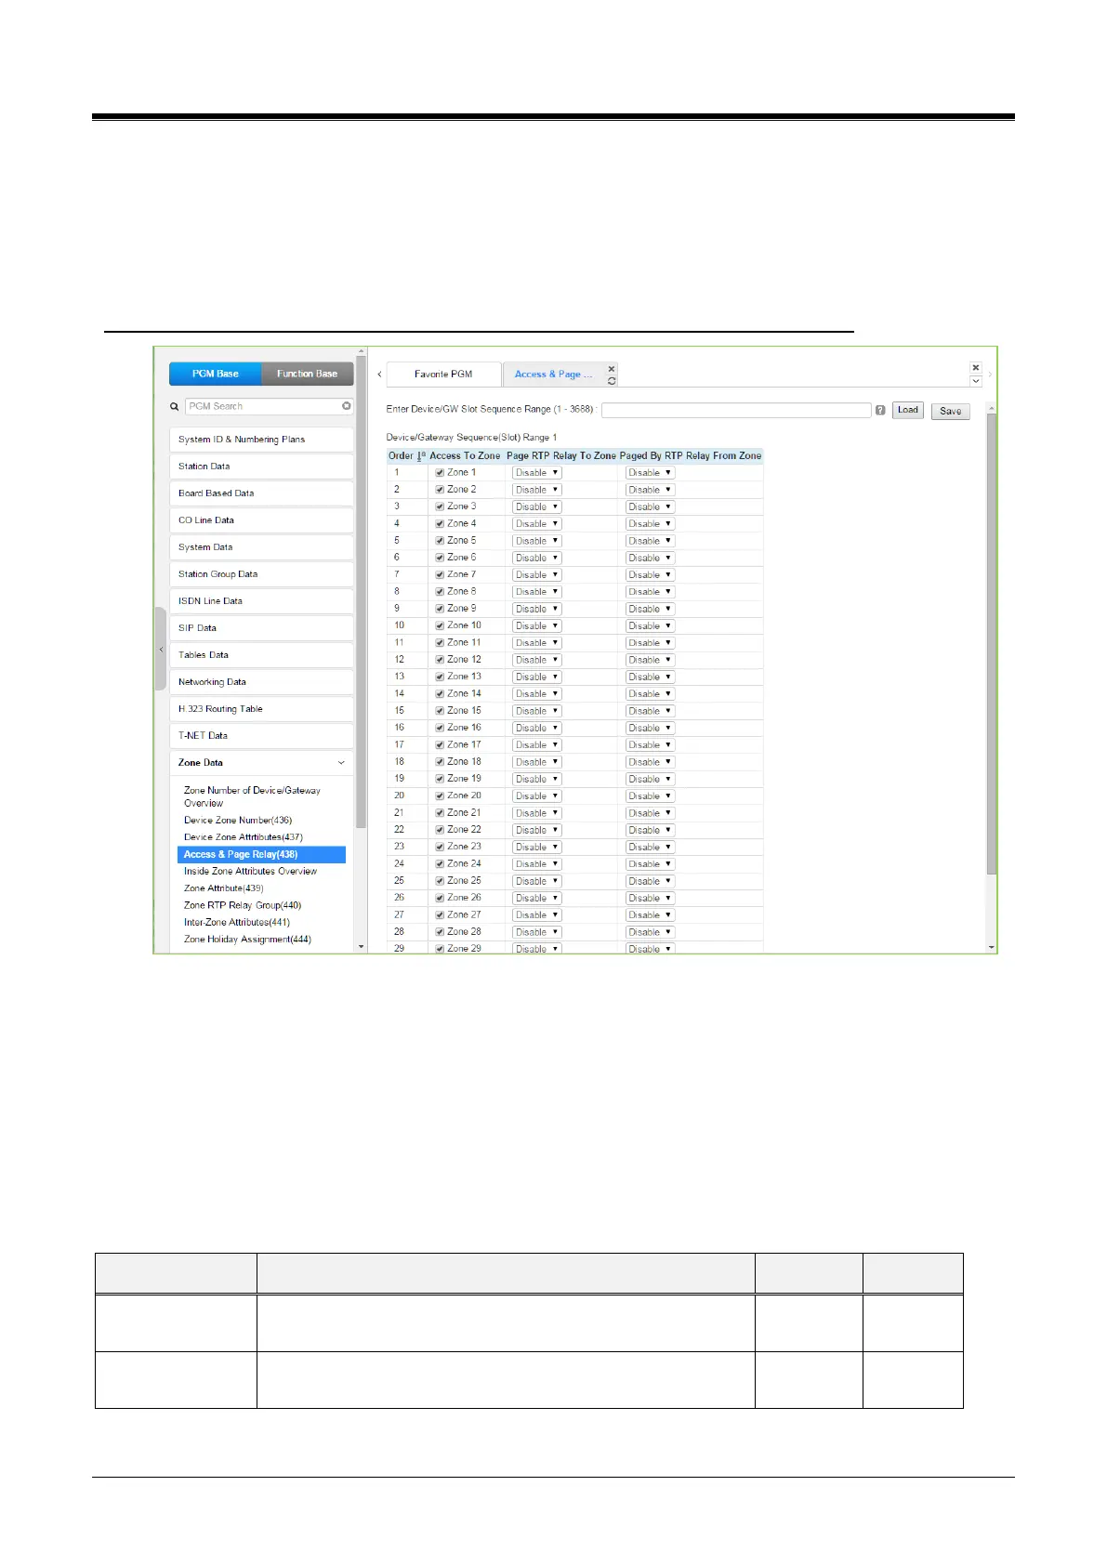This screenshot has width=1107, height=1565.
Task: Focus the PGM Search input field
Action: click(264, 406)
